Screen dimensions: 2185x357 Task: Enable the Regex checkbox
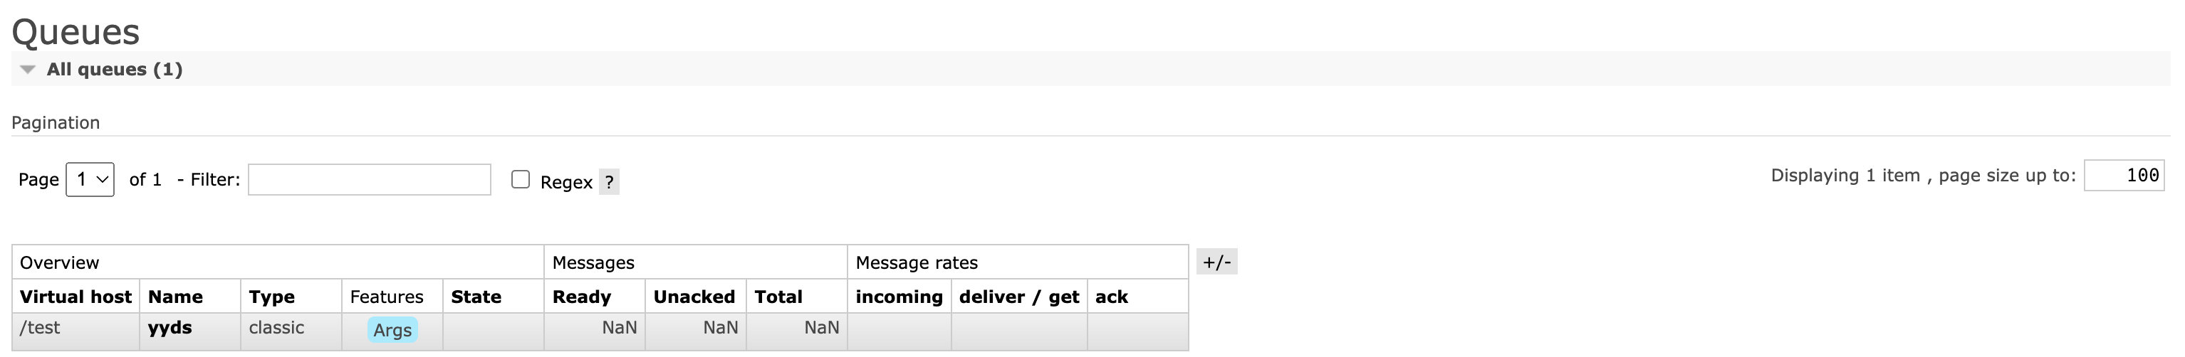pos(520,180)
